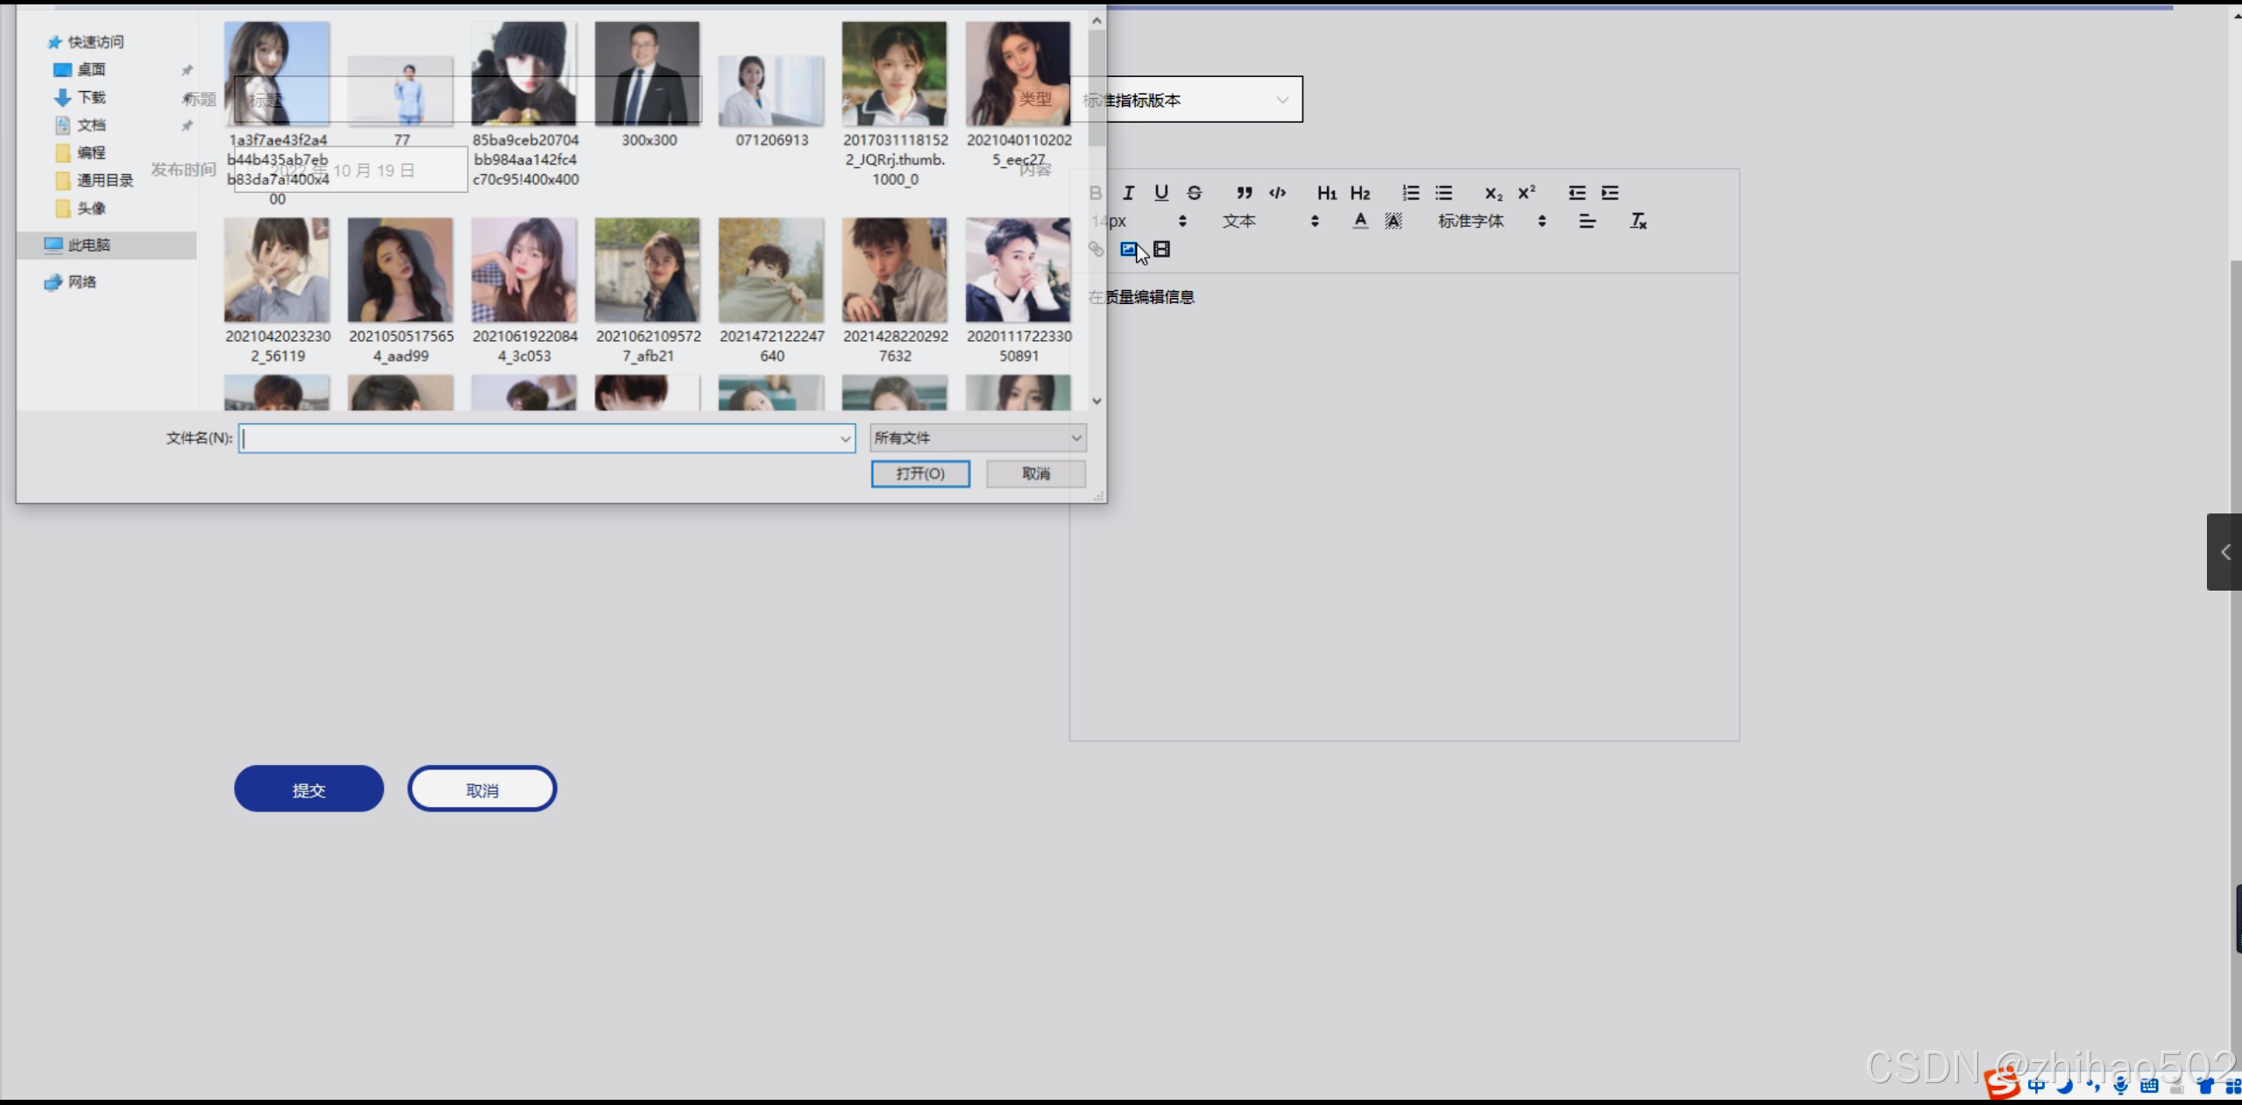Expand the 所有文件 file type dropdown
The image size is (2242, 1105).
pyautogui.click(x=977, y=437)
